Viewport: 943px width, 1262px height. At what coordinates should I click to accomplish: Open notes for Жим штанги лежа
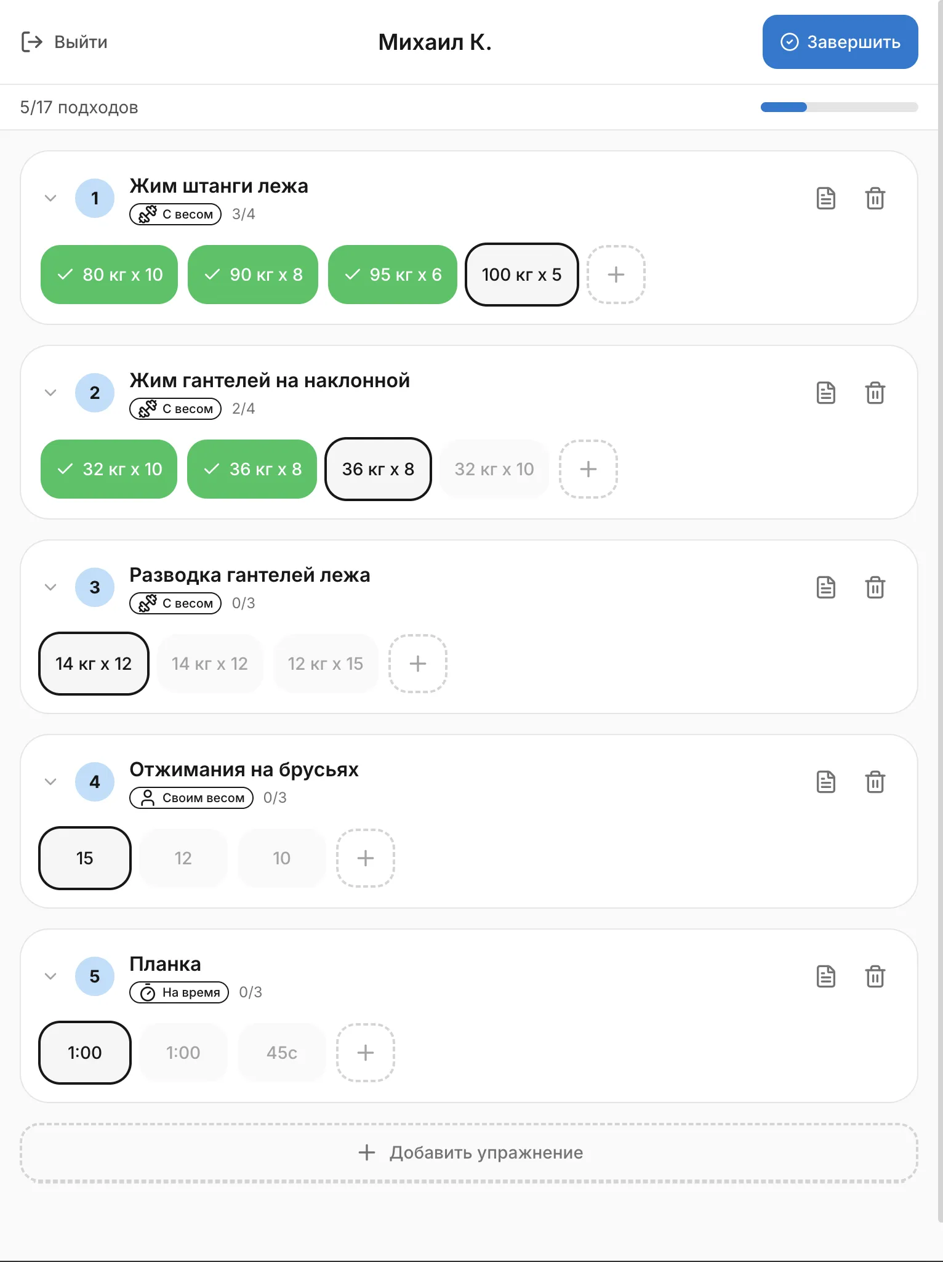tap(825, 198)
